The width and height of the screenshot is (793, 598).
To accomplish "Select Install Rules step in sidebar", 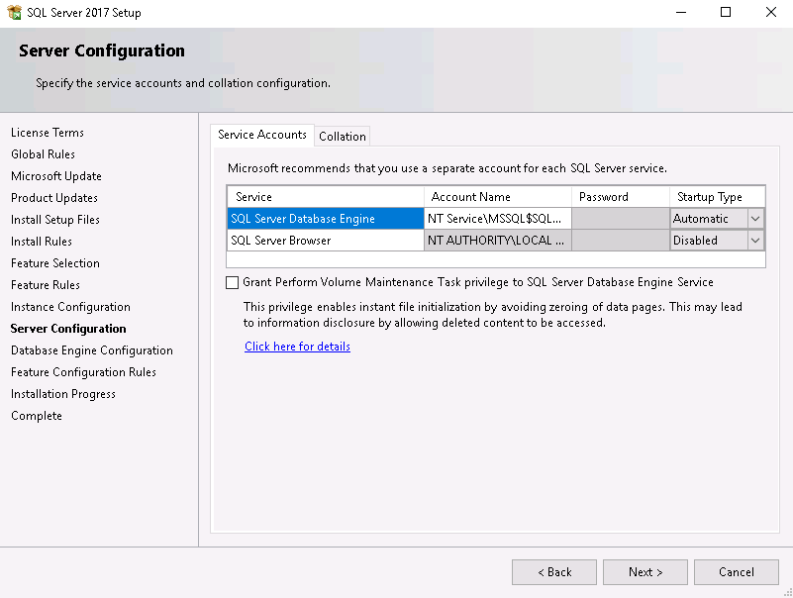I will (42, 242).
